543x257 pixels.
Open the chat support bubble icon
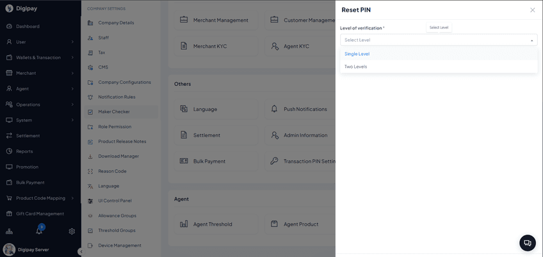coord(528,243)
